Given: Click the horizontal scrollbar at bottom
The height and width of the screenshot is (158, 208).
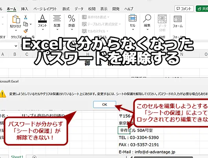Looking at the screenshot, I should click(163, 157).
